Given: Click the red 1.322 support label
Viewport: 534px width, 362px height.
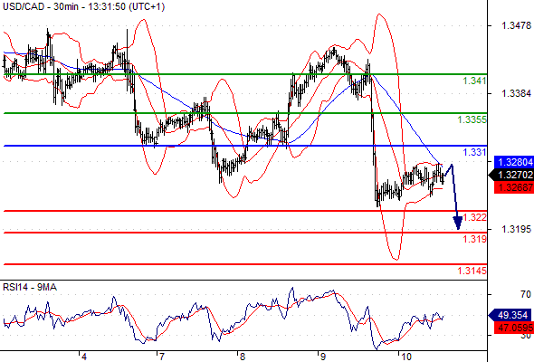Looking at the screenshot, I should (x=474, y=217).
